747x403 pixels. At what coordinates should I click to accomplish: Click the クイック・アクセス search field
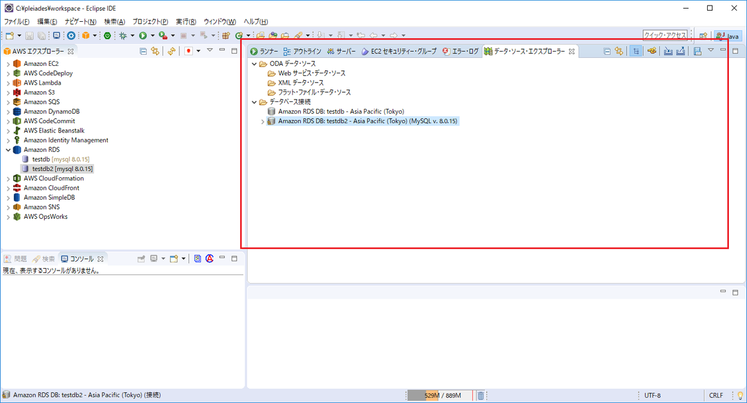[665, 36]
